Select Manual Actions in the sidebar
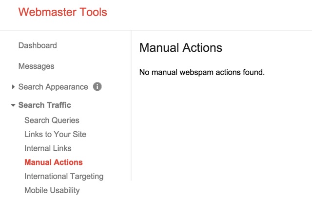The height and width of the screenshot is (201, 312). pyautogui.click(x=54, y=162)
